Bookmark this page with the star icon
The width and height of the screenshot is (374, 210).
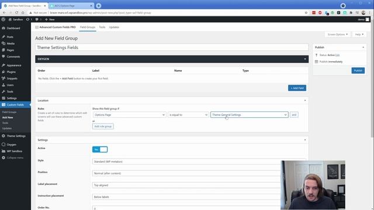coord(306,13)
